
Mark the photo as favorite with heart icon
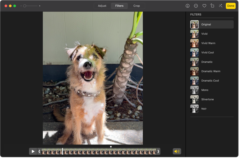204,6
